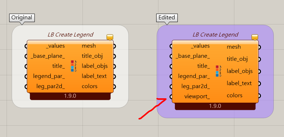Click _values input grip on Original component
The height and width of the screenshot is (137, 284).
click(26, 46)
